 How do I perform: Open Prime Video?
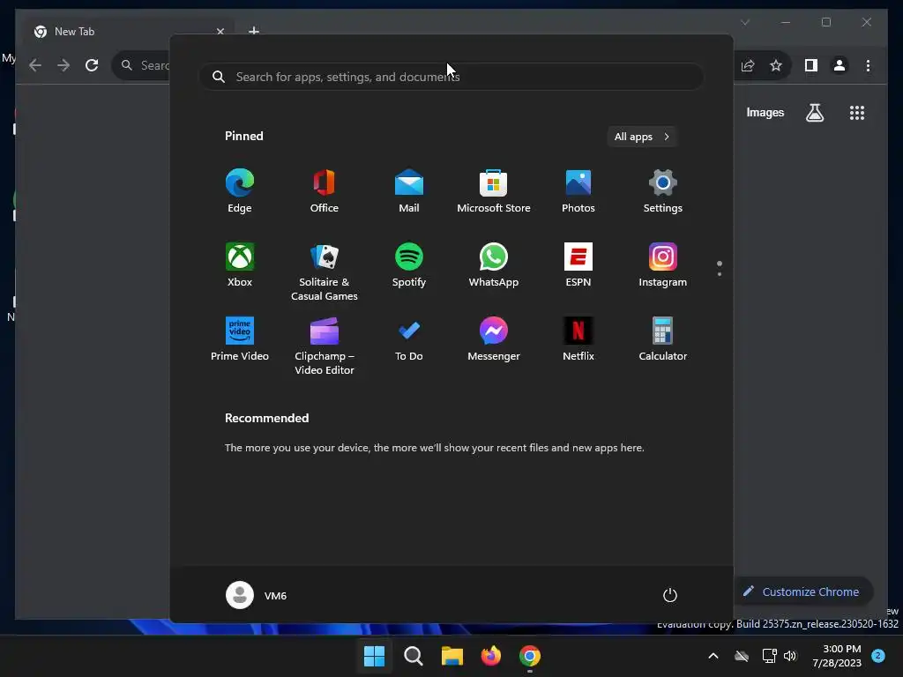pos(240,339)
